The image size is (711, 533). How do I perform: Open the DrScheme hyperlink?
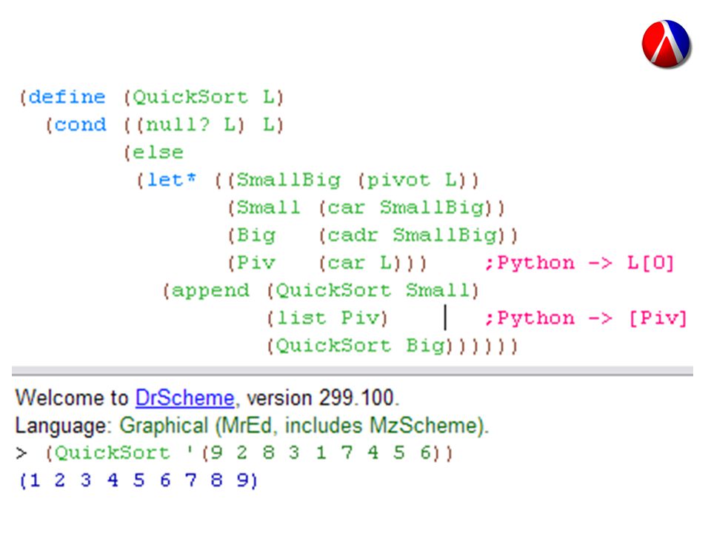[x=185, y=398]
